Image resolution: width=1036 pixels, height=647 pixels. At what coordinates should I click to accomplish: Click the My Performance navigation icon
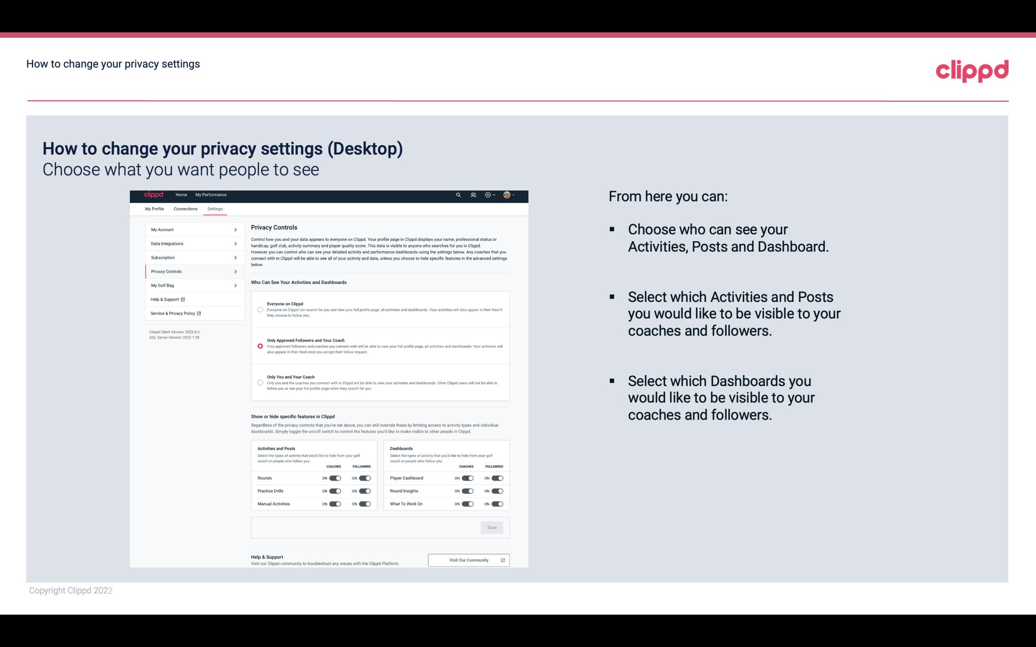[x=211, y=195]
